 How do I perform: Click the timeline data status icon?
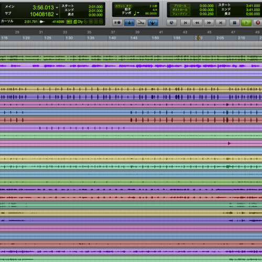click(69, 21)
